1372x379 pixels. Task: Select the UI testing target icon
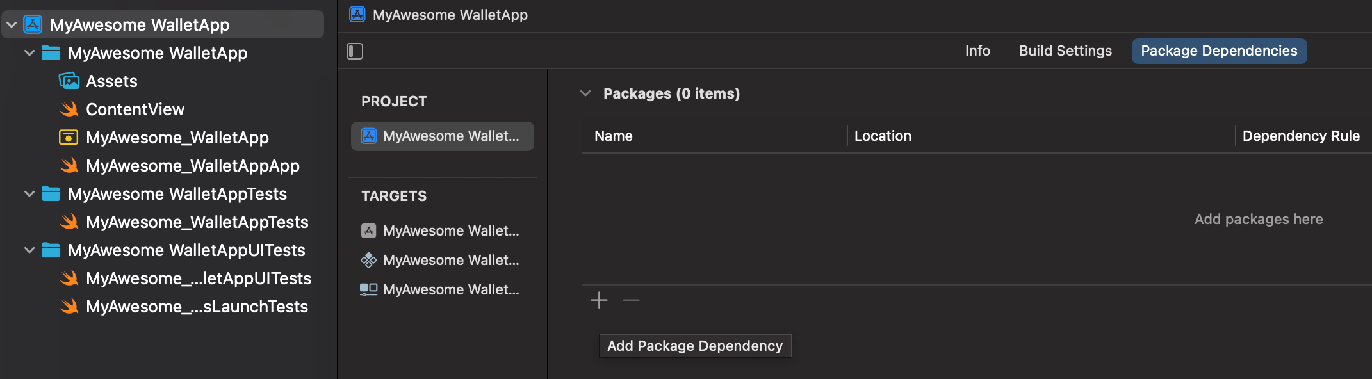[x=369, y=289]
